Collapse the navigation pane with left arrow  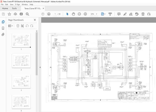(x=40, y=67)
